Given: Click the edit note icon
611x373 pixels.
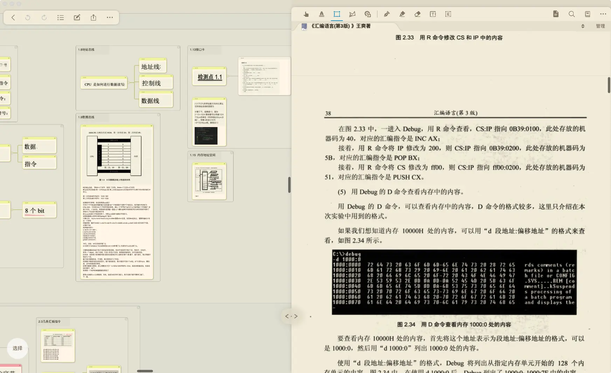Looking at the screenshot, I should (x=77, y=17).
